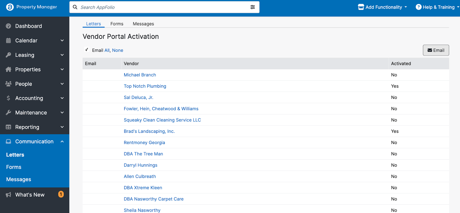Expand the Maintenance menu chevron

click(62, 112)
